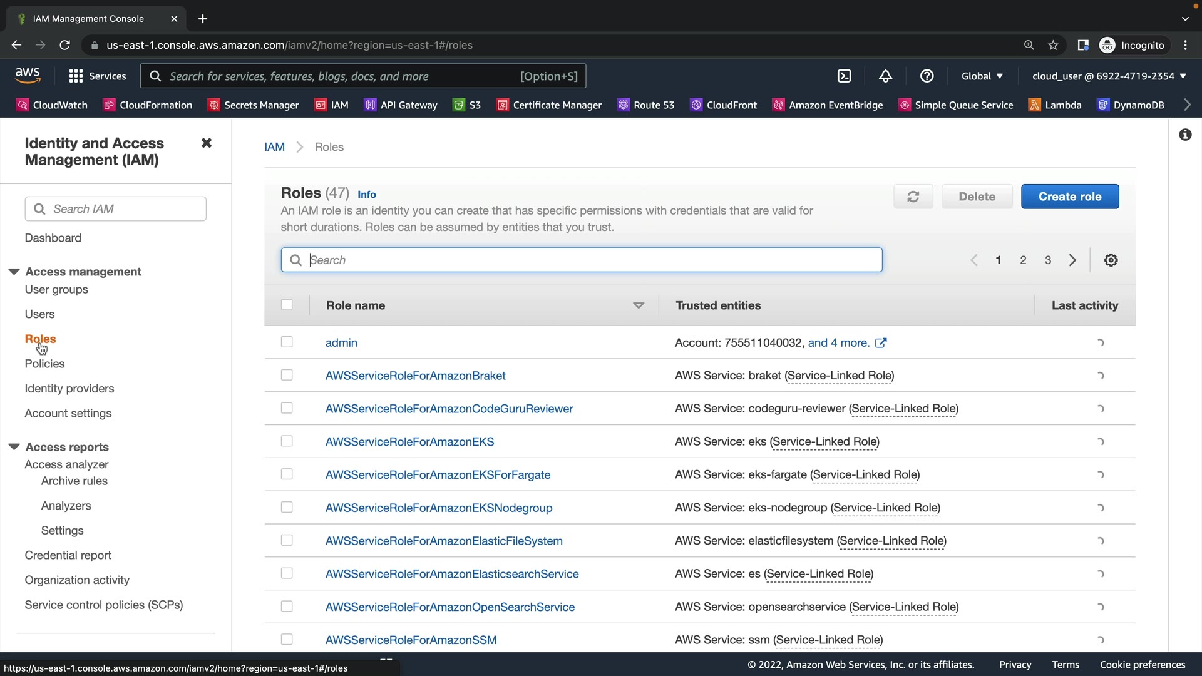Check the AWSServiceRoleForAmazonEKS row checkbox

coord(287,441)
